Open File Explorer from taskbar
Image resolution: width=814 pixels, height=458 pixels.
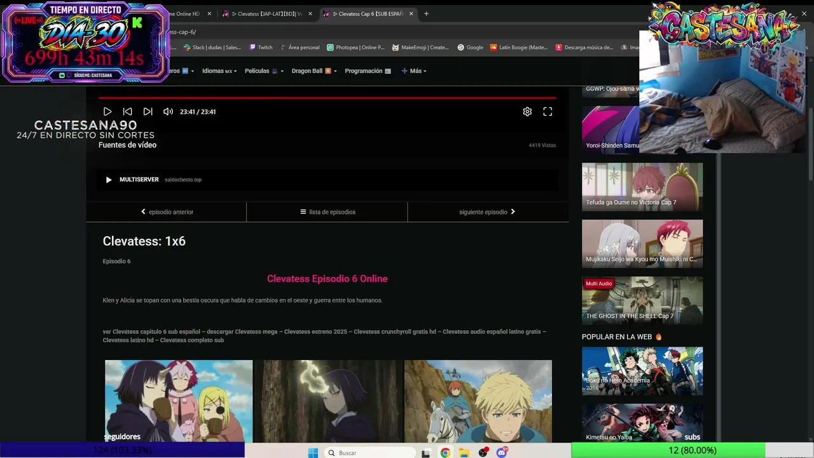pos(464,453)
